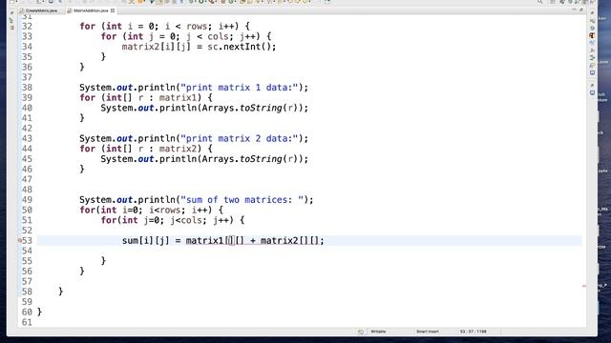
Task: Click 'j<cols' condition on line 51
Action: pyautogui.click(x=186, y=220)
